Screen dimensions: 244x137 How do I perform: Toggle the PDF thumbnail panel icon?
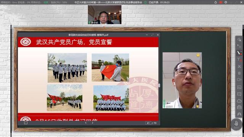pyautogui.click(x=26, y=123)
